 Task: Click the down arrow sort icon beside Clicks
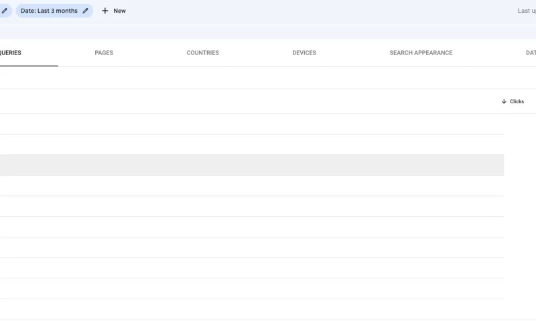point(504,102)
